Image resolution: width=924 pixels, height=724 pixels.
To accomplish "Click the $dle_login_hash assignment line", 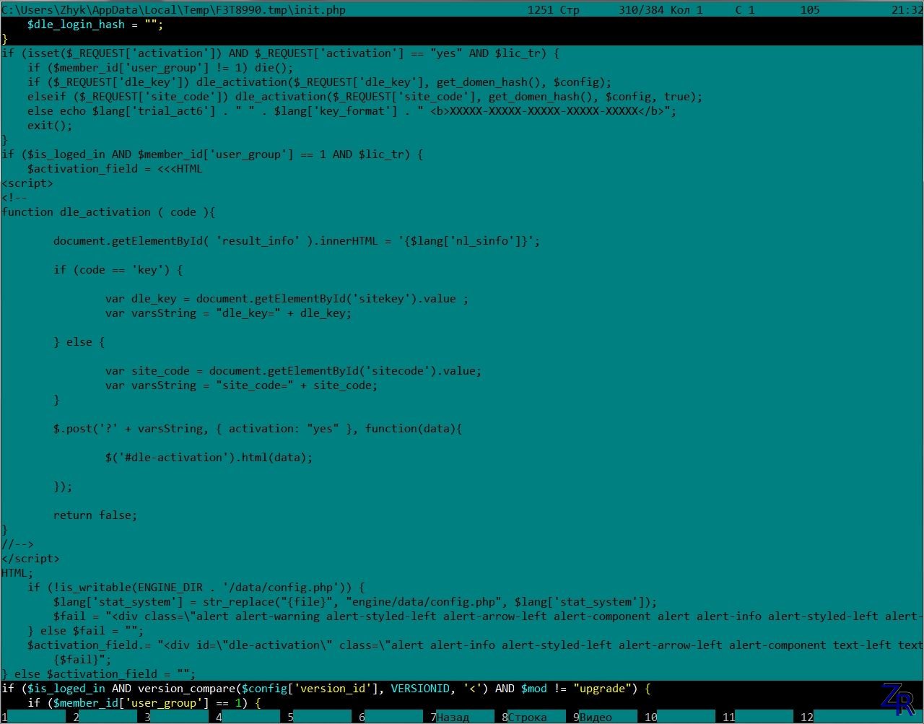I will tap(92, 24).
